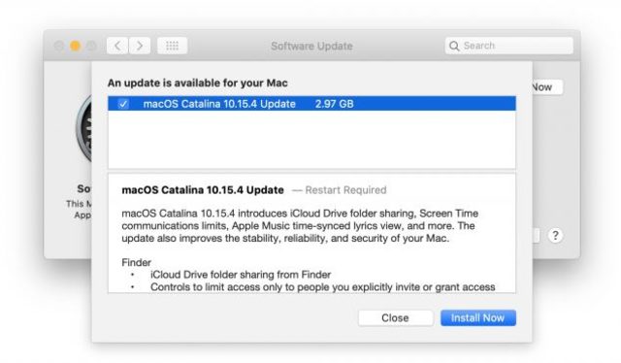Click the magnifier icon in search field
621x363 pixels.
454,46
